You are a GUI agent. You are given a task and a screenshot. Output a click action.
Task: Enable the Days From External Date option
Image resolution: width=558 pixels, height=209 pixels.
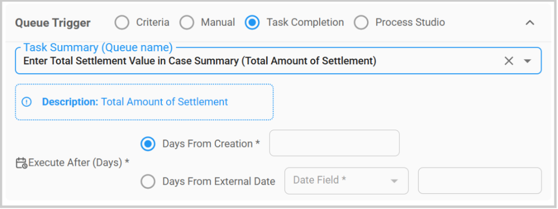148,182
